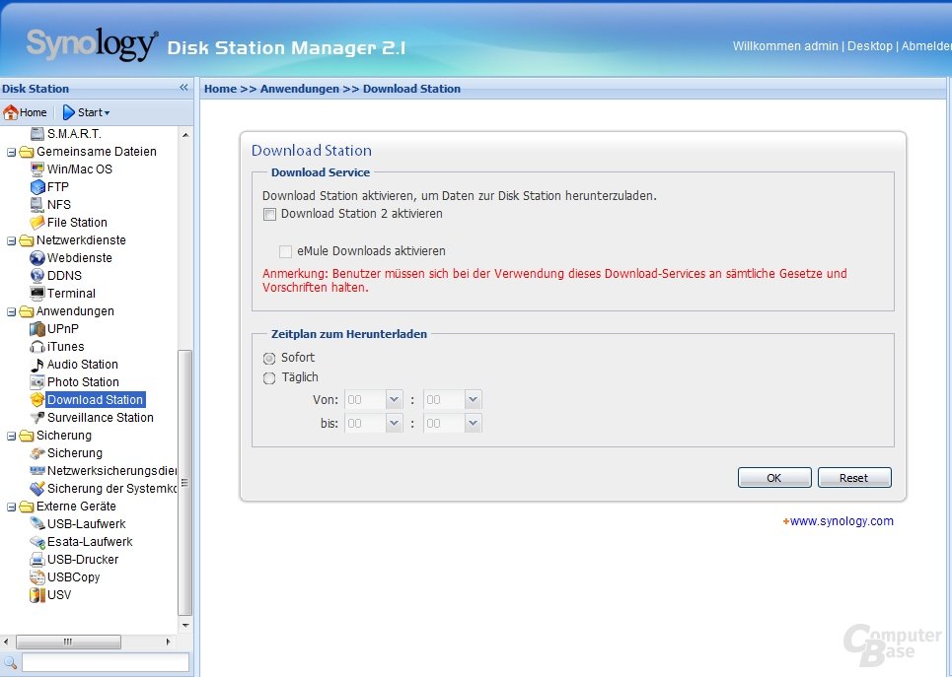The height and width of the screenshot is (677, 952).
Task: Open the Desktop link in header
Action: tap(869, 46)
